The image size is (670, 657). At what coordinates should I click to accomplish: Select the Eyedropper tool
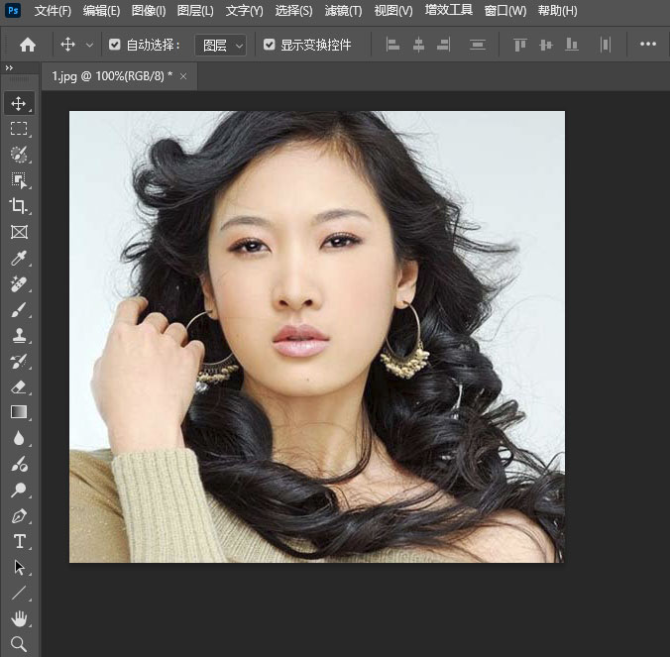click(x=19, y=258)
